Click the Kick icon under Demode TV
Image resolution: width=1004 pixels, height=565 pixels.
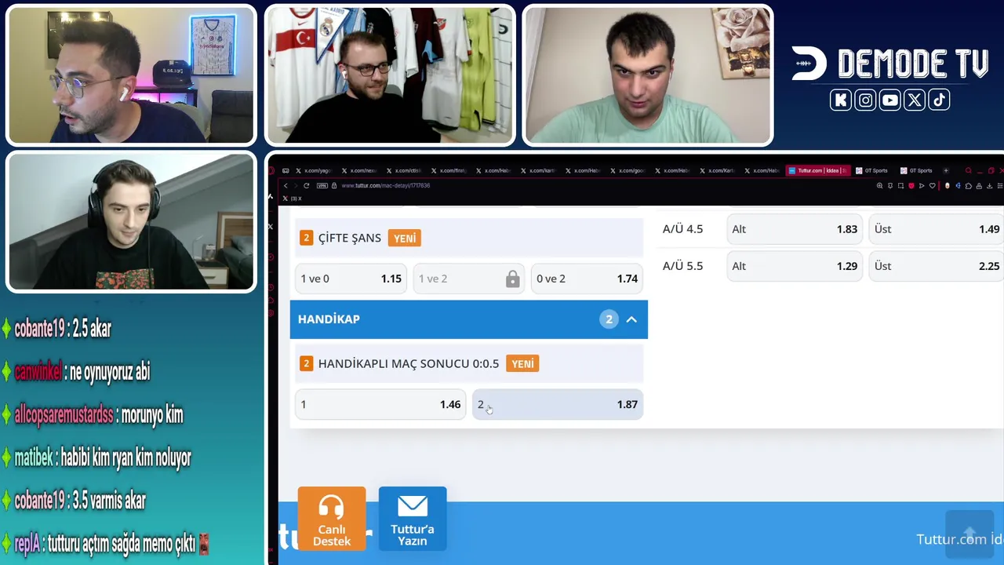(841, 100)
